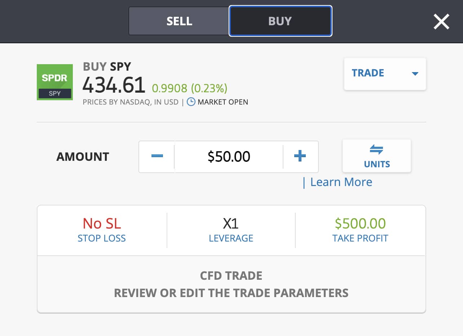Click the SPDR SPY logo icon

pyautogui.click(x=55, y=82)
